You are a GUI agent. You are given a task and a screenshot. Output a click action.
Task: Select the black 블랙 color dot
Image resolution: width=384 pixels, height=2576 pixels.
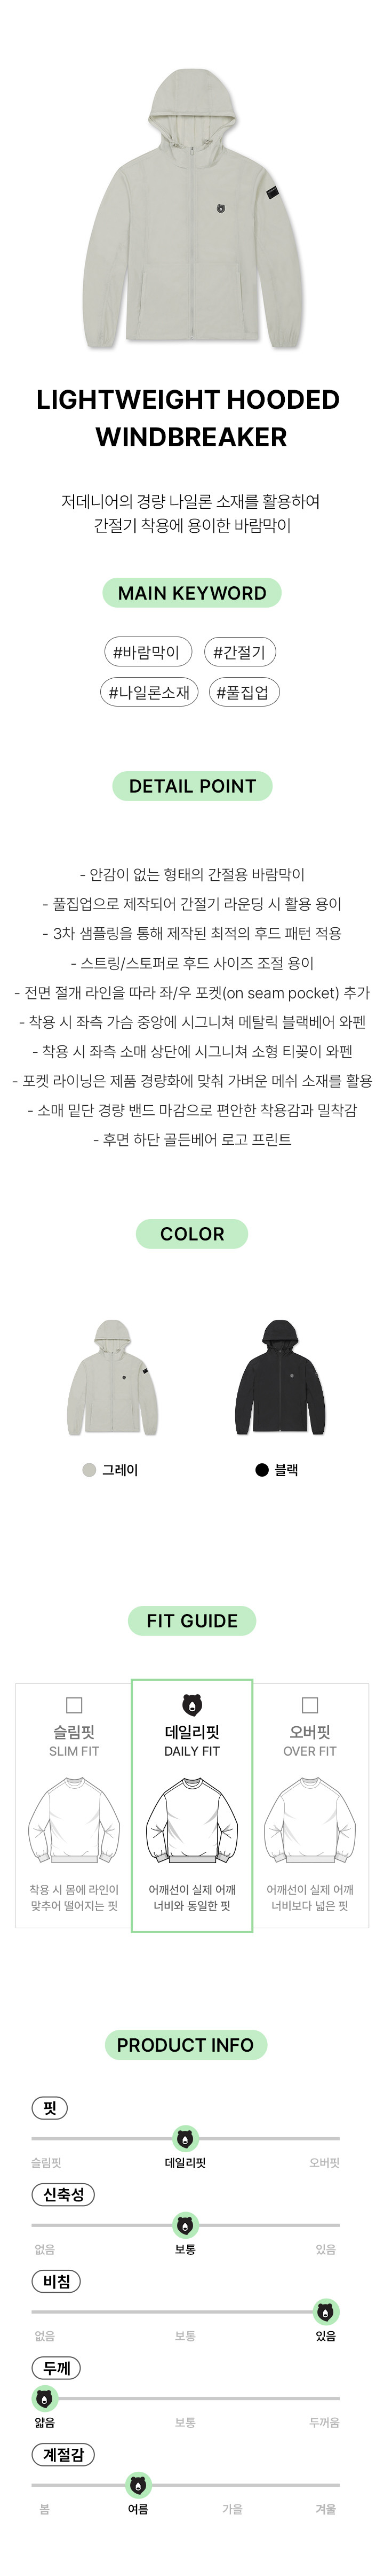pyautogui.click(x=262, y=1469)
